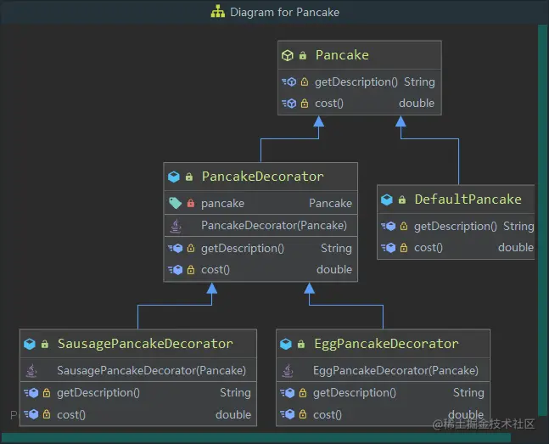The height and width of the screenshot is (444, 549).
Task: Select getDescription() in EggPancakeDecorator
Action: click(x=355, y=393)
